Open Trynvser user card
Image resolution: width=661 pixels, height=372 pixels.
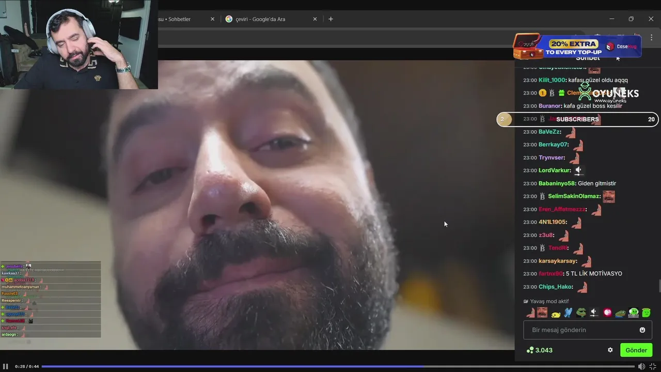point(552,158)
